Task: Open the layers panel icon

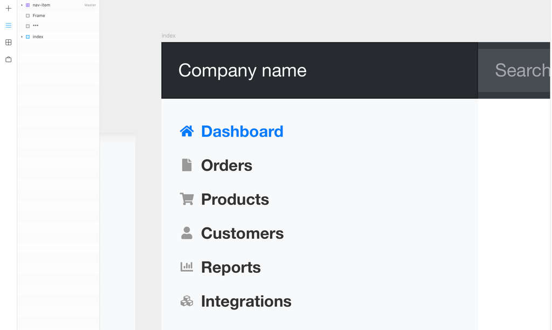Action: coord(8,25)
